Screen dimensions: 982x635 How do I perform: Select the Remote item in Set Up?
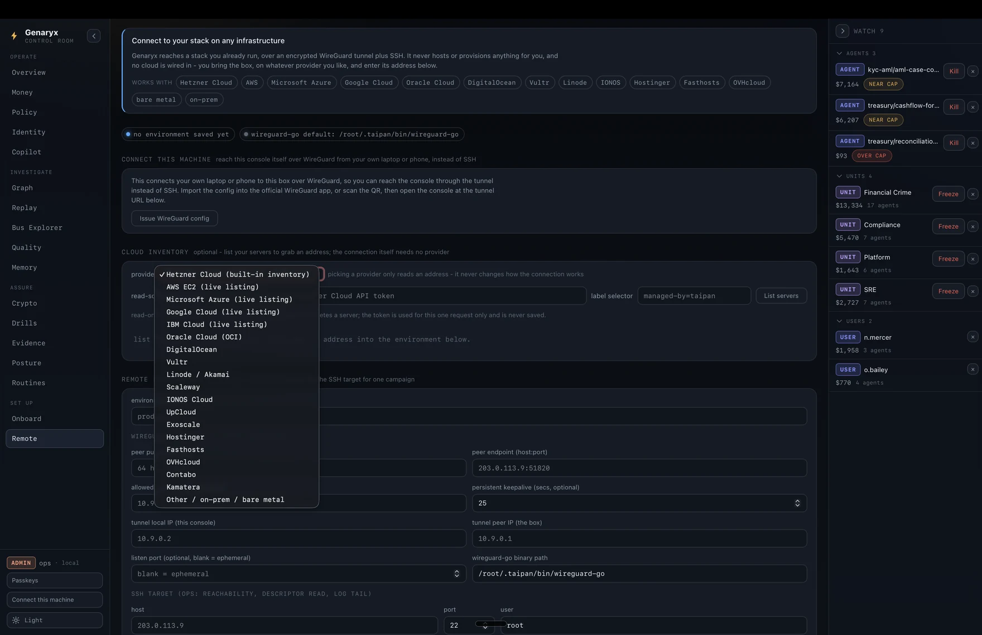(x=55, y=439)
